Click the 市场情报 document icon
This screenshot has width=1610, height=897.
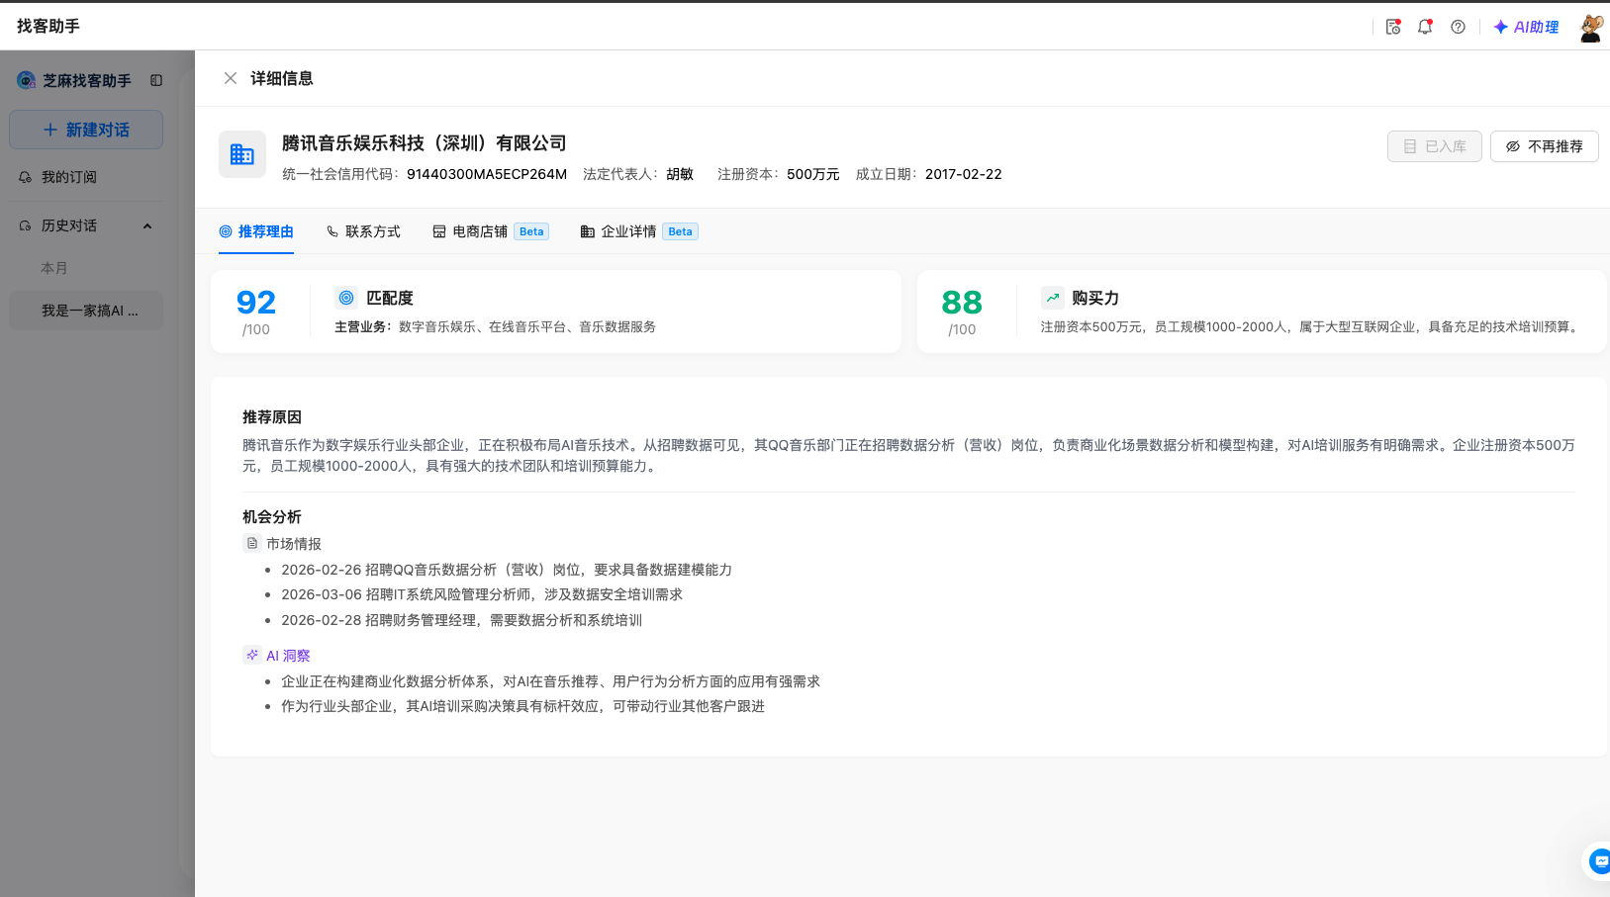click(x=252, y=543)
